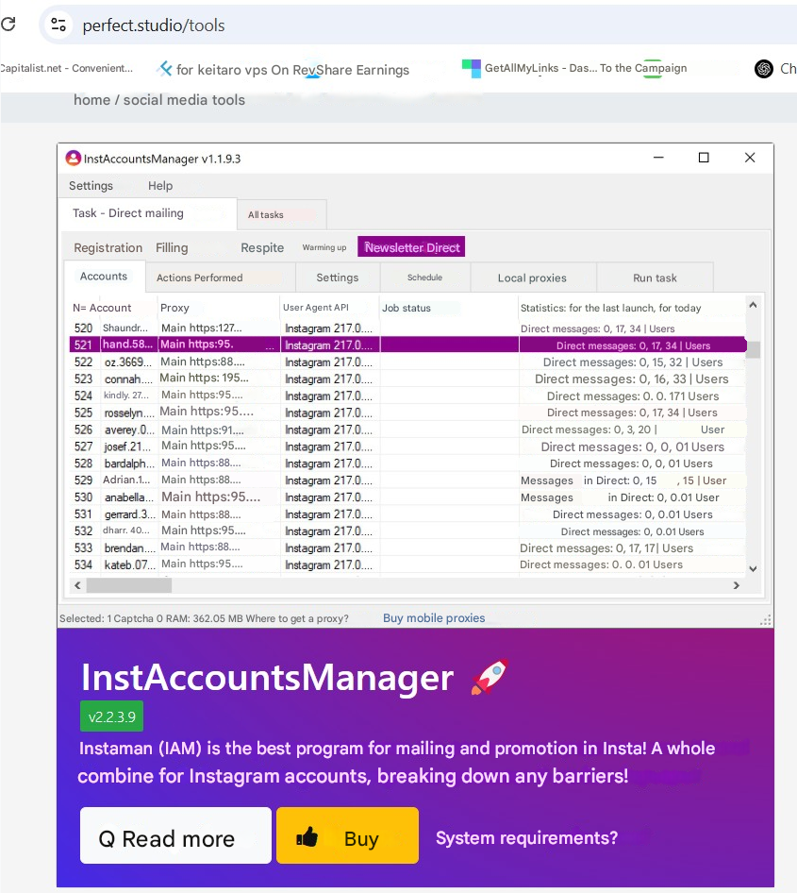Open the System requirements? link
Viewport: 797px width, 893px height.
527,837
